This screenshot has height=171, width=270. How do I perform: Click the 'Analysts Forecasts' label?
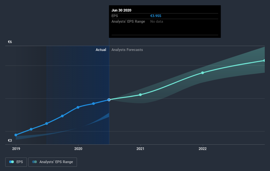coord(127,50)
